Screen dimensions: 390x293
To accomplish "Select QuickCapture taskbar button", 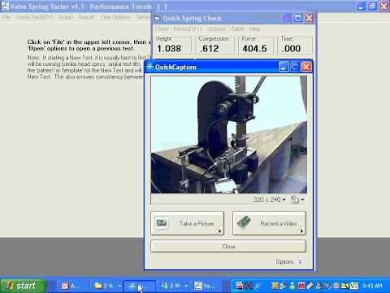I will click(x=139, y=286).
